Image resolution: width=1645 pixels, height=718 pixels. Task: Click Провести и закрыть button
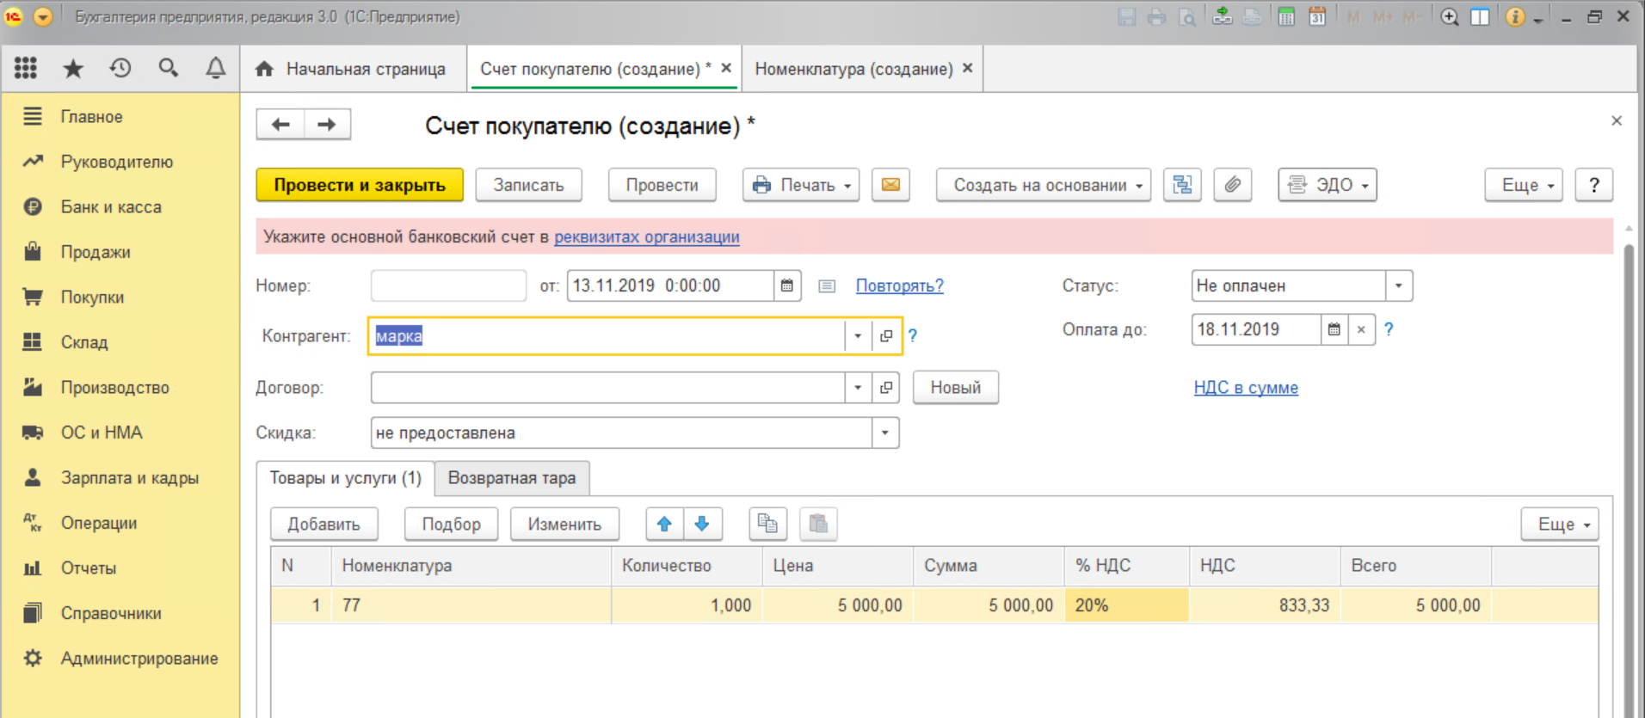coord(360,185)
